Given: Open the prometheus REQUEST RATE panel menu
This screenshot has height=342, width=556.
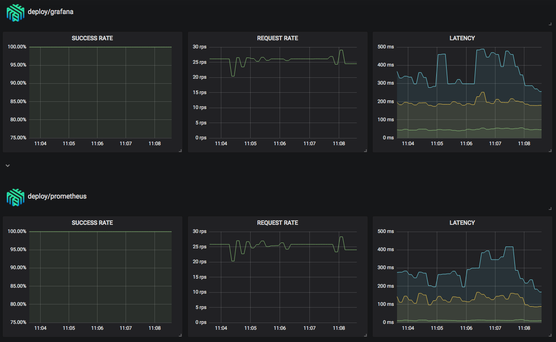Looking at the screenshot, I should (277, 223).
